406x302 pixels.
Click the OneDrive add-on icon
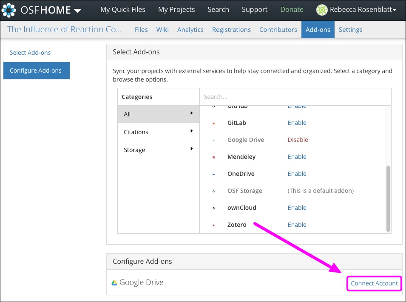213,175
